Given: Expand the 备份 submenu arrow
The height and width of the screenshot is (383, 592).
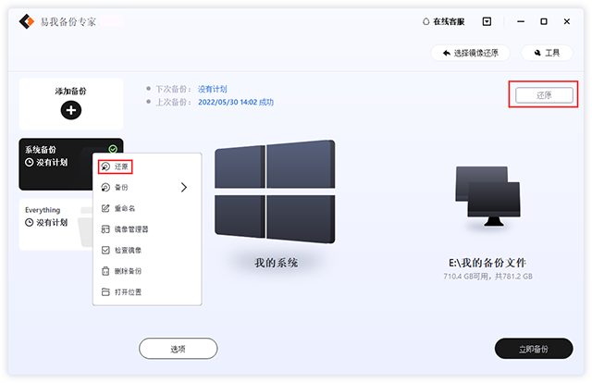Looking at the screenshot, I should pos(184,188).
